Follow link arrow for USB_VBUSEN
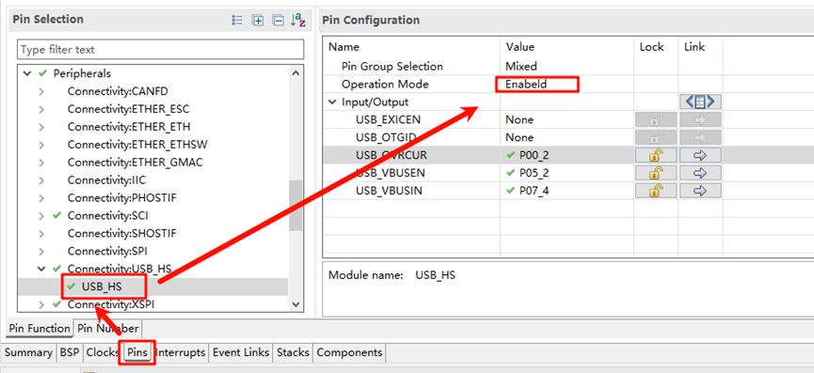This screenshot has height=373, width=814. [x=700, y=173]
